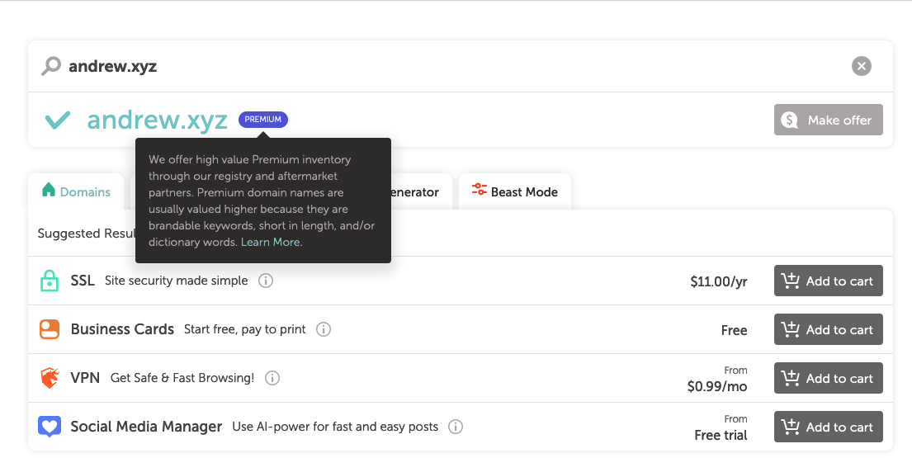Image resolution: width=912 pixels, height=458 pixels.
Task: Click the search magnifier icon
Action: point(51,66)
